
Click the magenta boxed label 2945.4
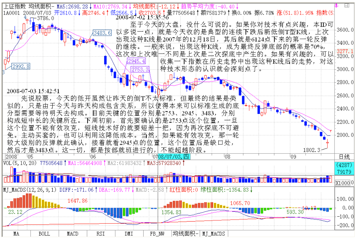[x=136, y=61]
